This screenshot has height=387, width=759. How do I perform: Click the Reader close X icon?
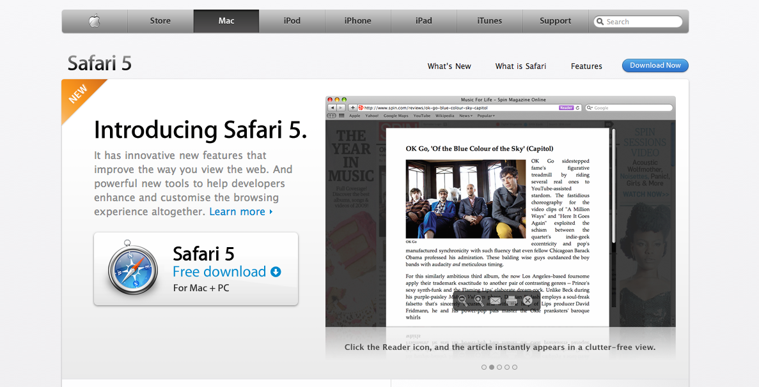click(528, 301)
